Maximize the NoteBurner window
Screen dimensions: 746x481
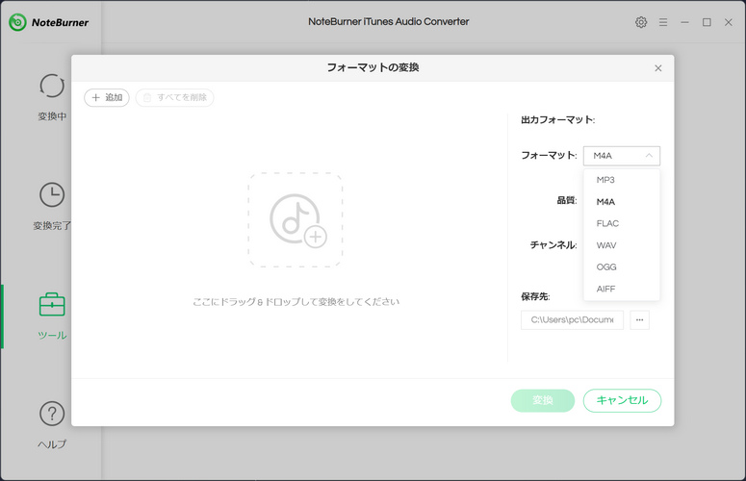point(707,22)
